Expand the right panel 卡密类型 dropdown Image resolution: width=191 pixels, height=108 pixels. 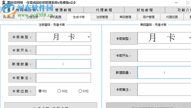coord(190,38)
